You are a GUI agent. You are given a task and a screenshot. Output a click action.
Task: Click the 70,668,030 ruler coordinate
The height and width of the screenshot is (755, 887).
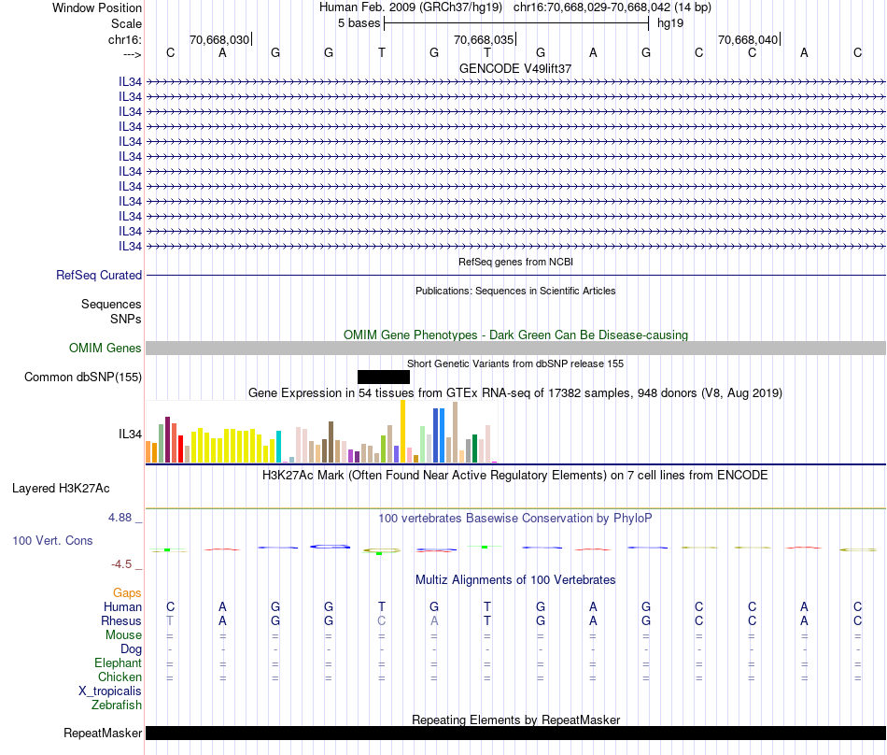tap(219, 39)
